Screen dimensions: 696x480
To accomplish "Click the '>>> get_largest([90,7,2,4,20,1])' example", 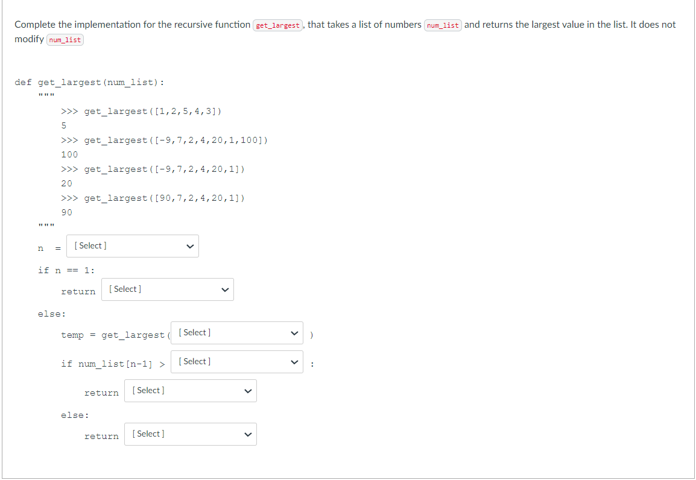I will pos(153,198).
